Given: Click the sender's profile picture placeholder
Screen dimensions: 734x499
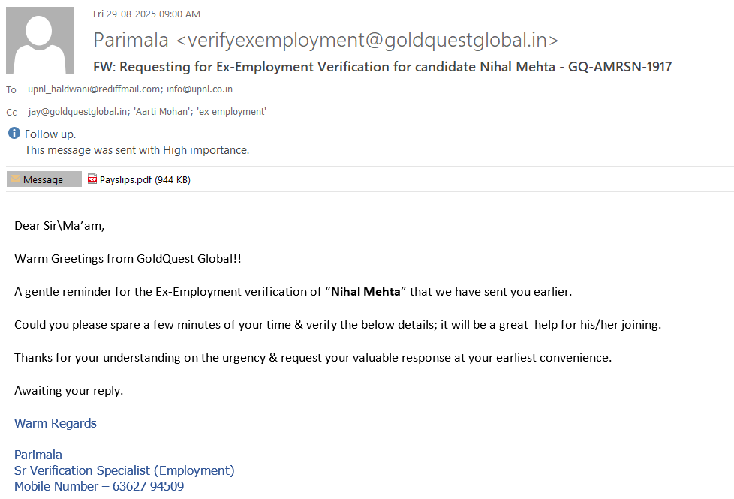Looking at the screenshot, I should pos(40,41).
